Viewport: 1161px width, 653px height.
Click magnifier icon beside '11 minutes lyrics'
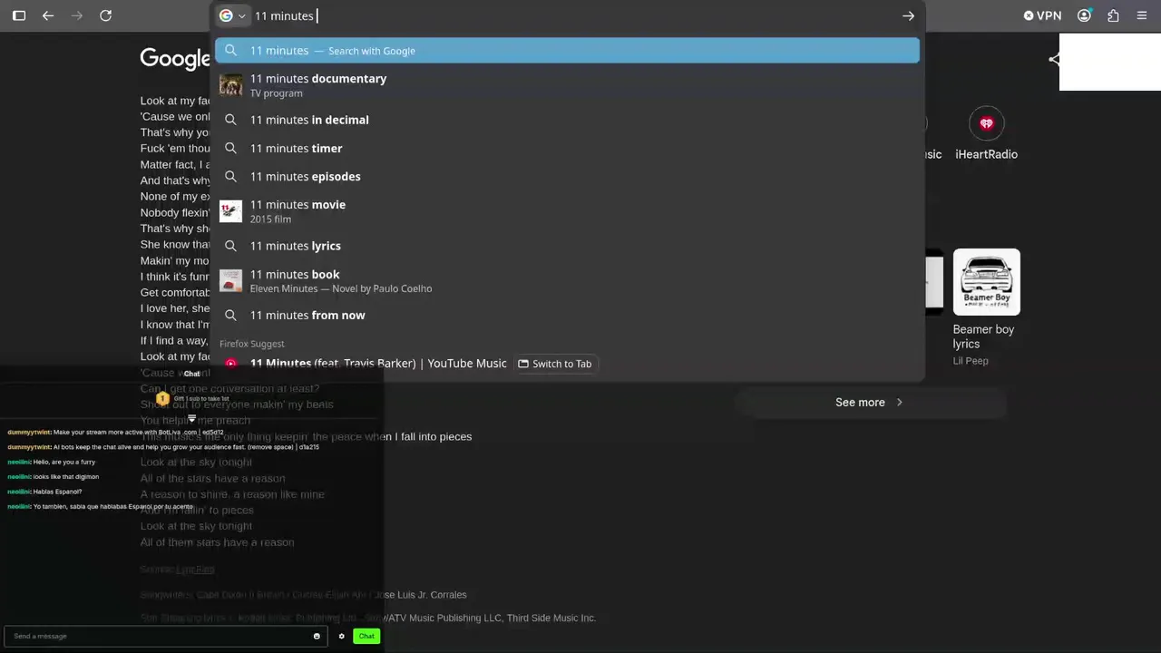click(230, 246)
